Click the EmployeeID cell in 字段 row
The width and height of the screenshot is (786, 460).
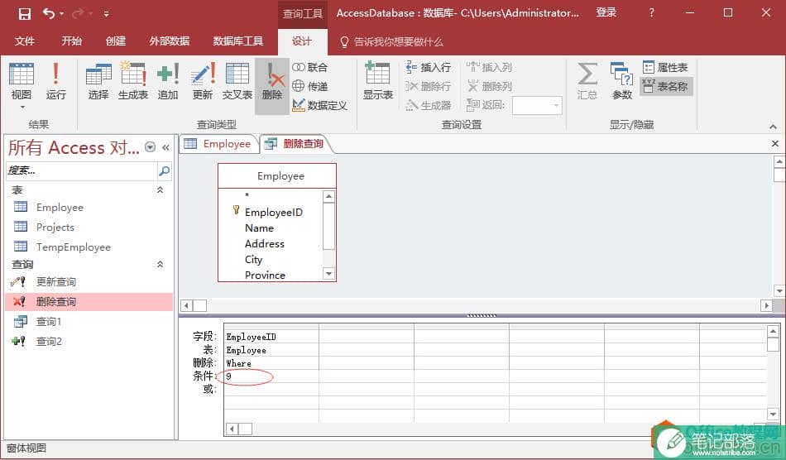pyautogui.click(x=271, y=337)
